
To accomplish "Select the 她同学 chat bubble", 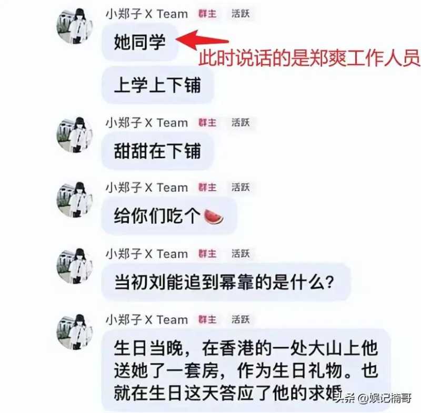I will 139,43.
